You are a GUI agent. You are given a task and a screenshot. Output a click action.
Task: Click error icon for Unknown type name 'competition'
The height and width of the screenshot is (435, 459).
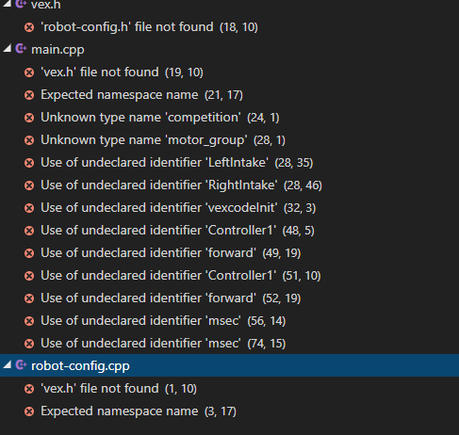(29, 118)
